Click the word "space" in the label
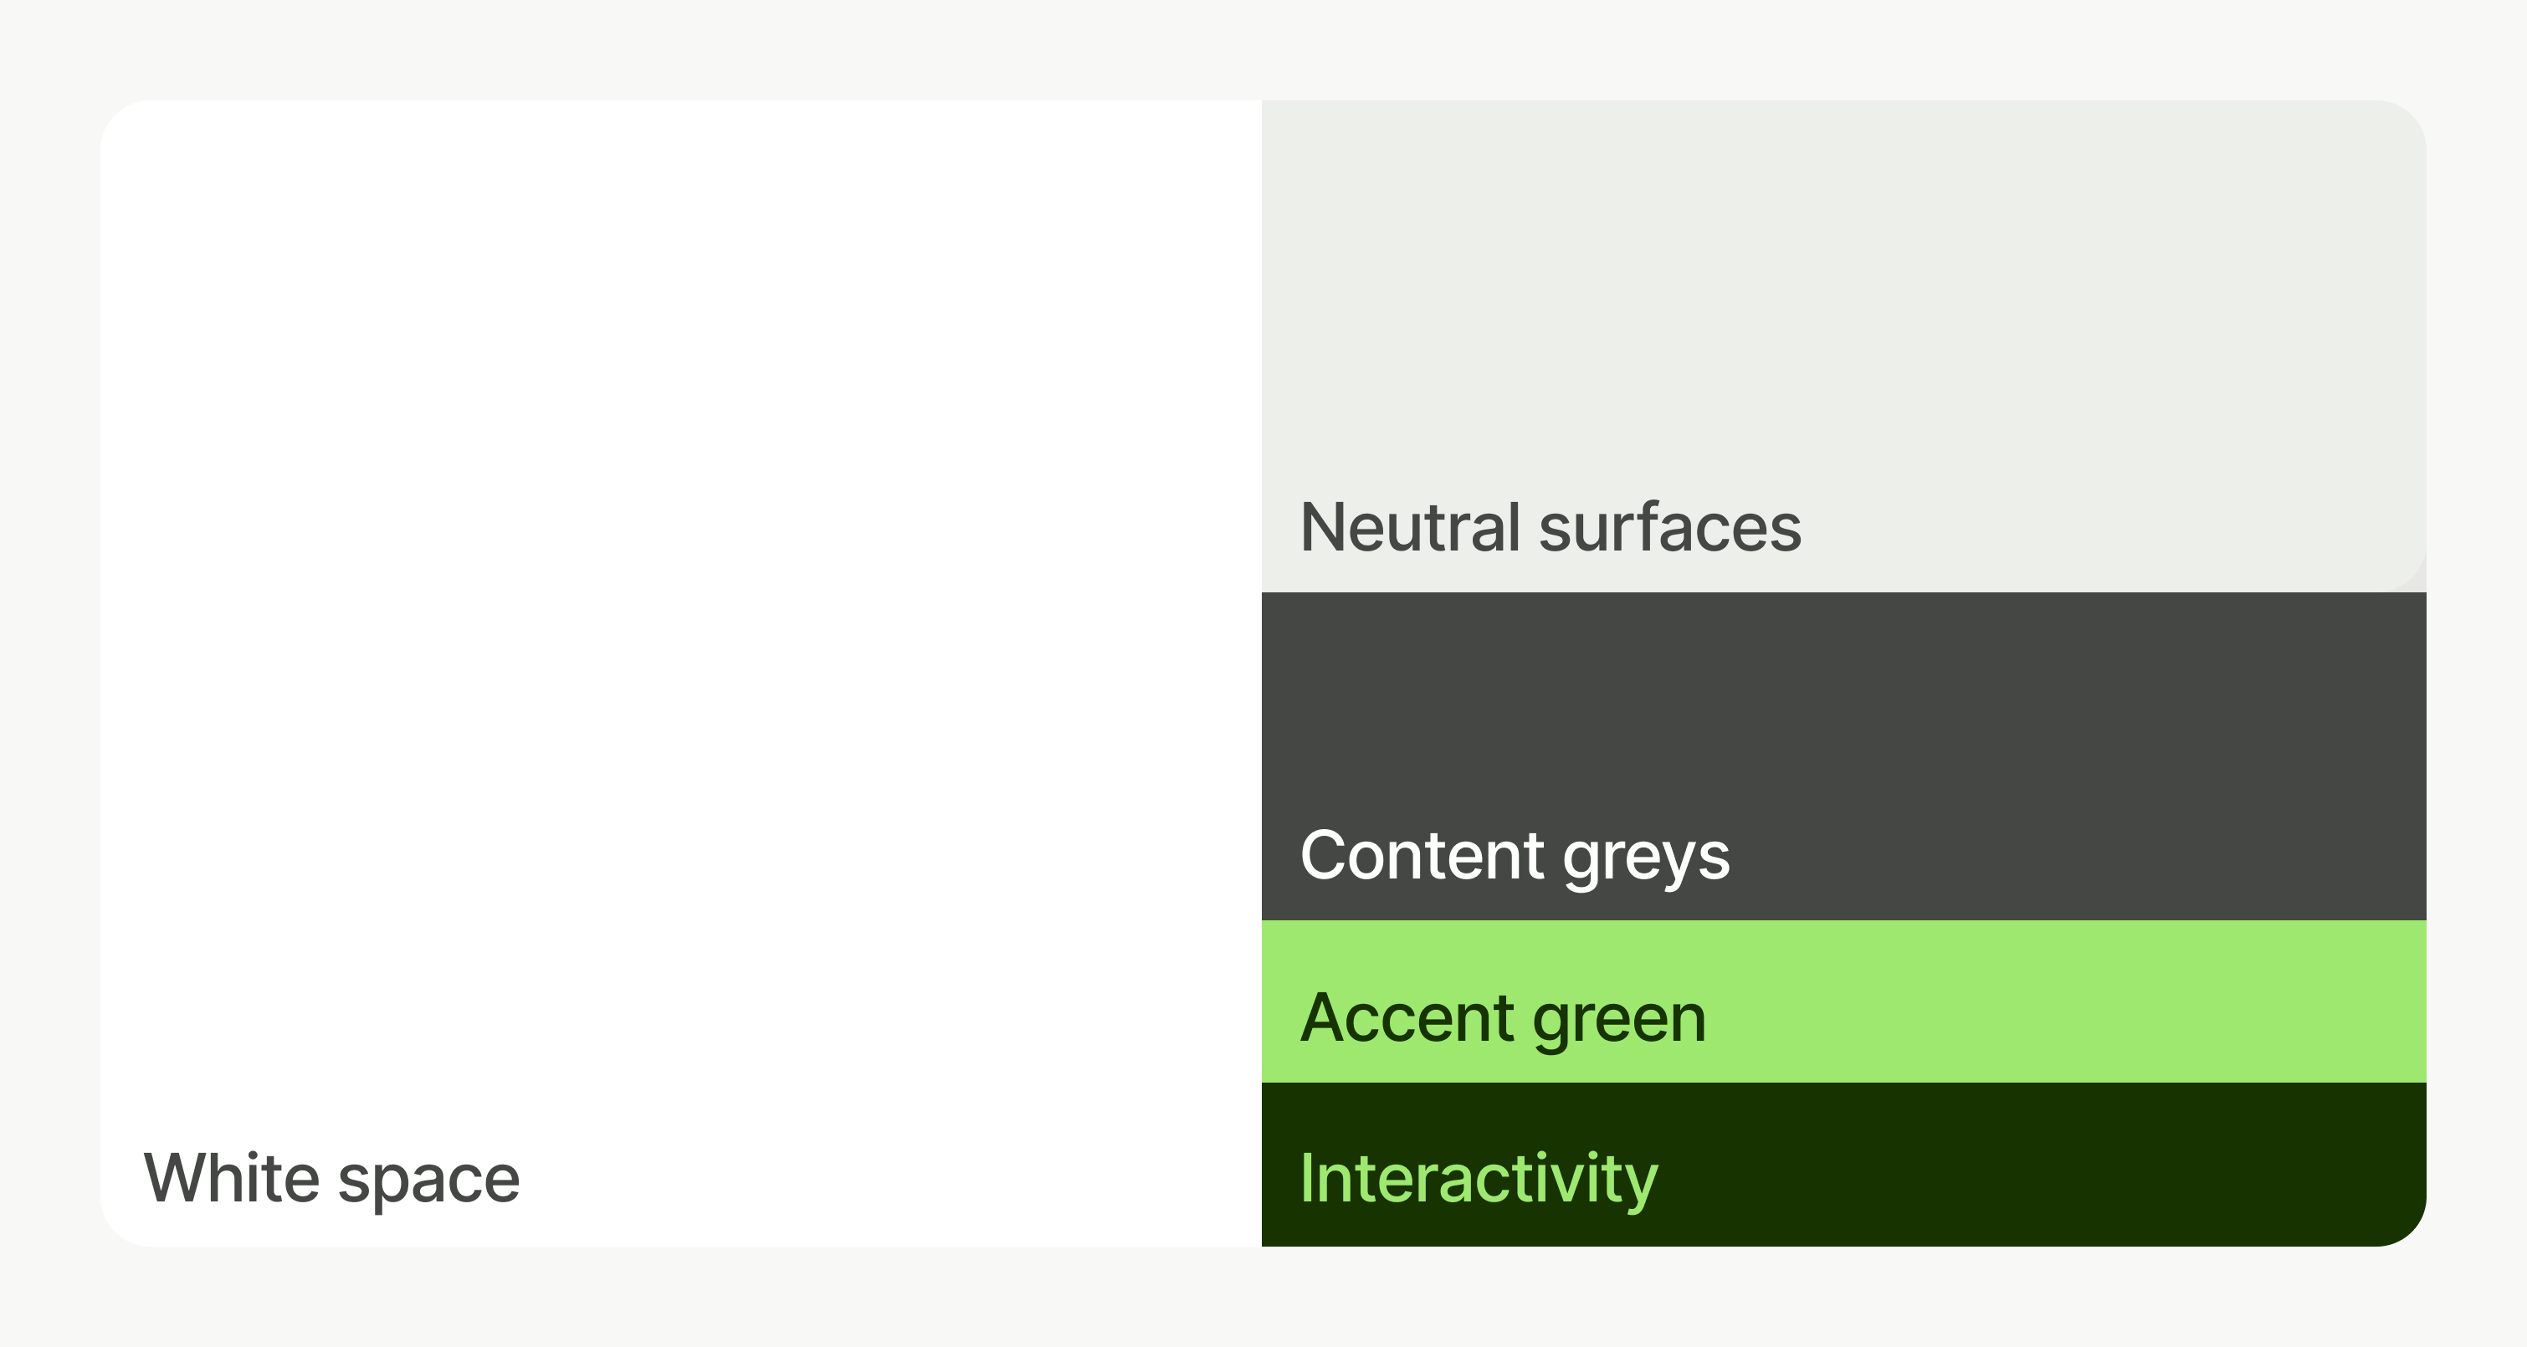 click(428, 1181)
